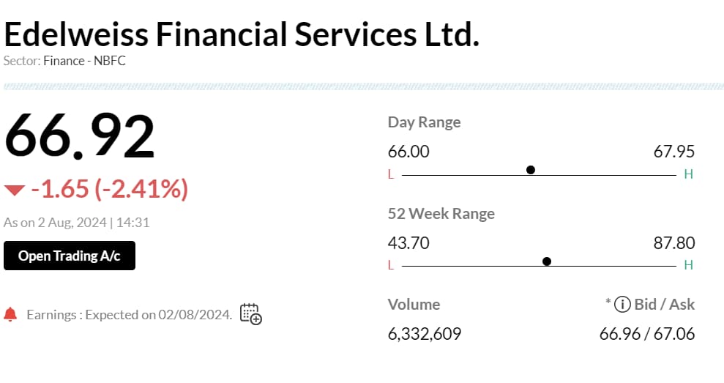The image size is (724, 383).
Task: Click the red earnings alert bell icon
Action: tap(10, 314)
